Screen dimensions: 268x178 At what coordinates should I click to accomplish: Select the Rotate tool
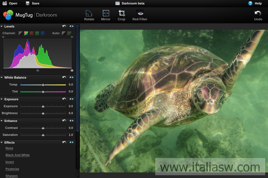click(89, 15)
